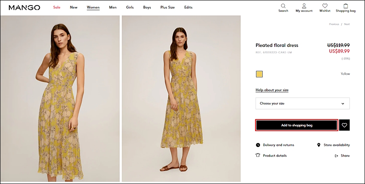Screen dimensions: 365x184
Task: Open the Search magnifier icon
Action: click(283, 6)
